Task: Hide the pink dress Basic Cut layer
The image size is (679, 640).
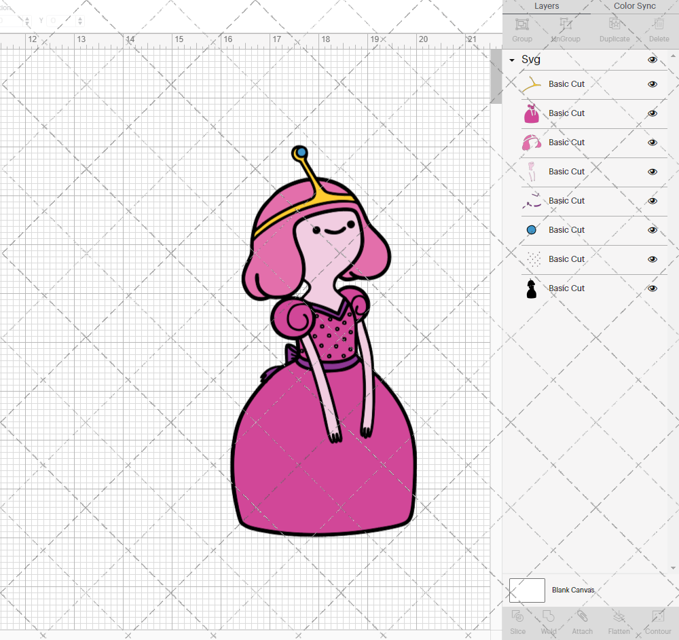Action: [652, 113]
